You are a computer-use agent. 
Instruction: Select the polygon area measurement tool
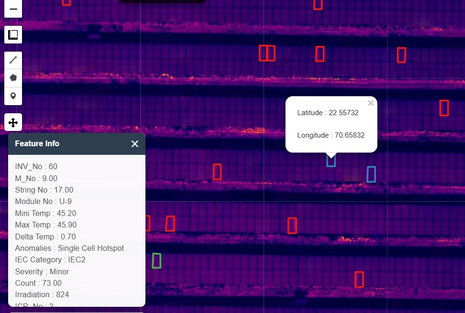tap(13, 77)
